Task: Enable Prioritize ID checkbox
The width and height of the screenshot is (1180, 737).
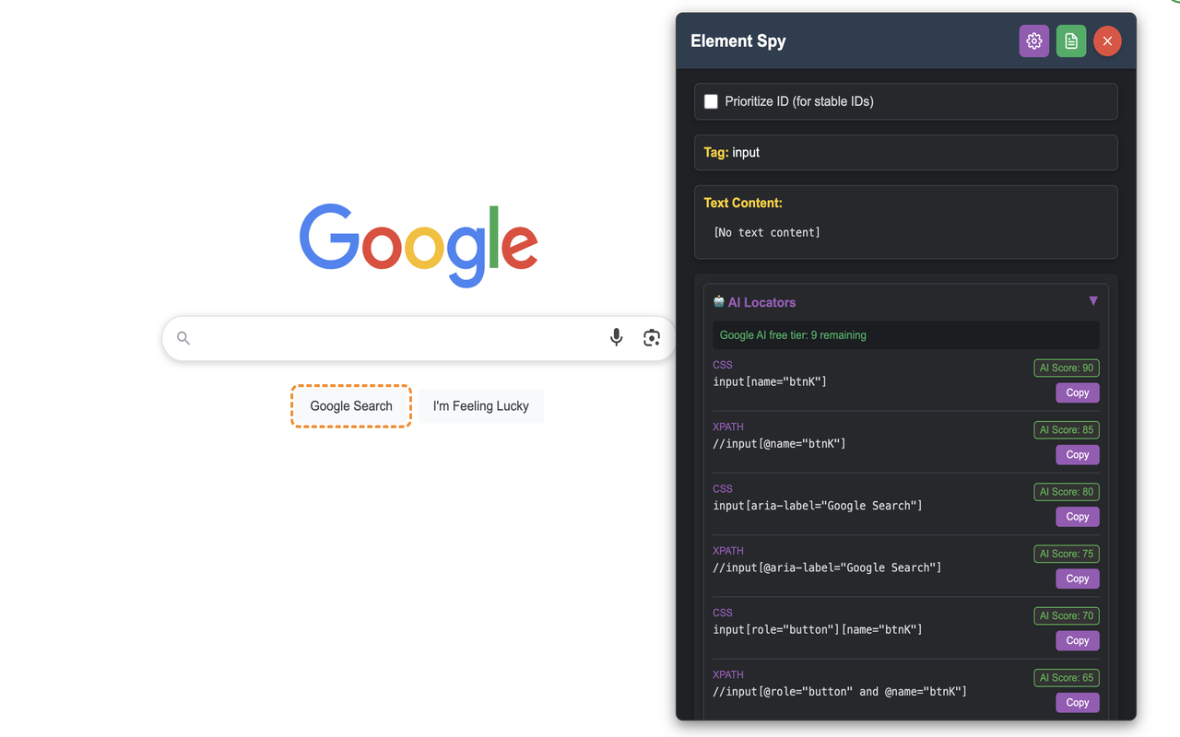Action: coord(711,101)
